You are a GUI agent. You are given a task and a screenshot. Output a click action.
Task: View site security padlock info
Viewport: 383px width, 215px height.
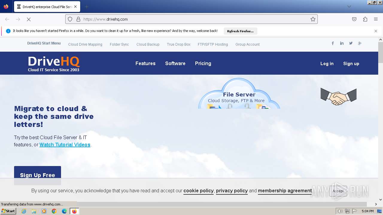(x=78, y=19)
